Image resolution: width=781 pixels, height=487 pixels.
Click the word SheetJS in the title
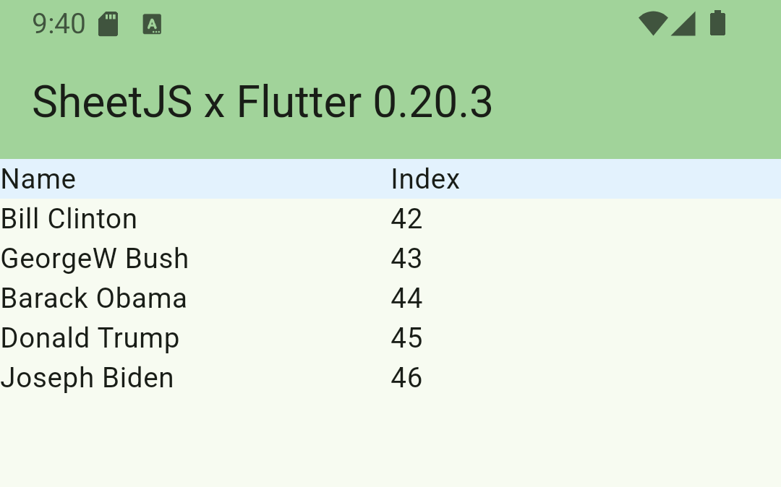click(112, 102)
